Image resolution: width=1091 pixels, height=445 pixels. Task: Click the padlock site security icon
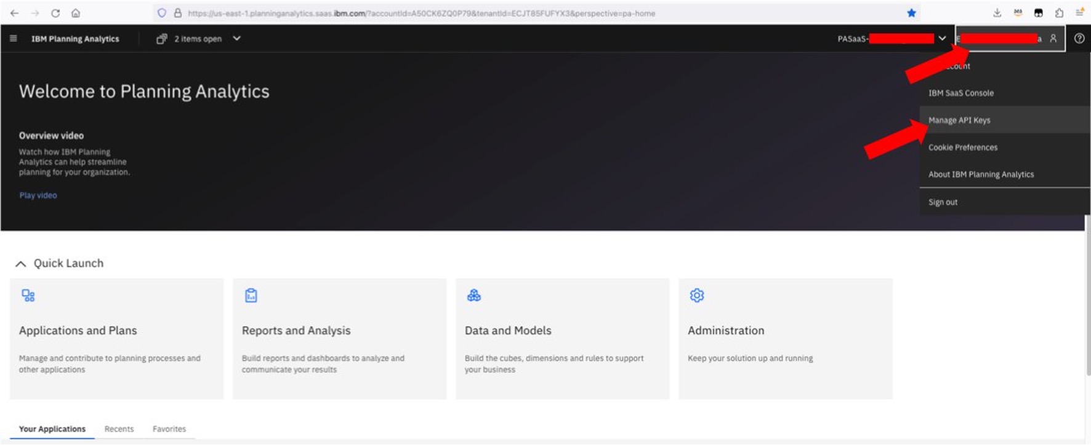coord(178,13)
